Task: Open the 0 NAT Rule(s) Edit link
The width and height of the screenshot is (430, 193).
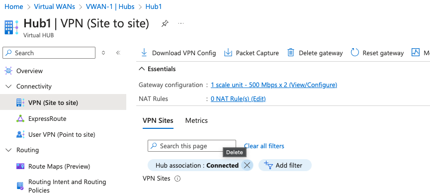Action: click(x=238, y=99)
